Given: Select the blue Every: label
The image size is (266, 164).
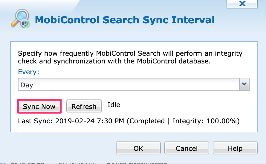Looking at the screenshot, I should 29,72.
